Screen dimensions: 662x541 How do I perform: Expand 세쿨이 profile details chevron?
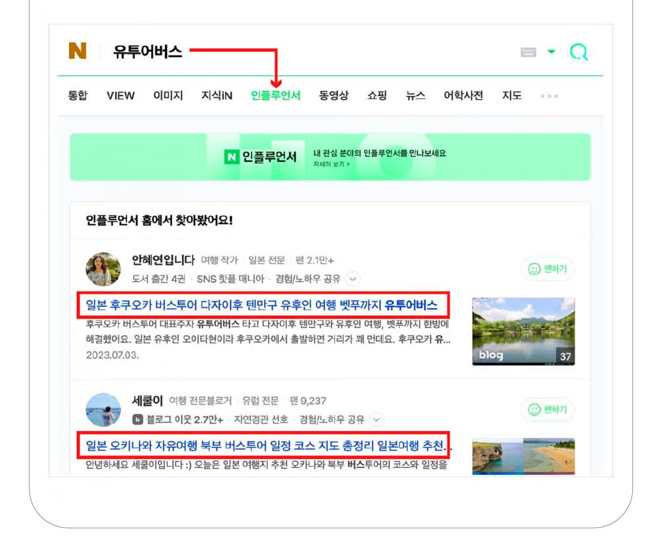[x=377, y=419]
